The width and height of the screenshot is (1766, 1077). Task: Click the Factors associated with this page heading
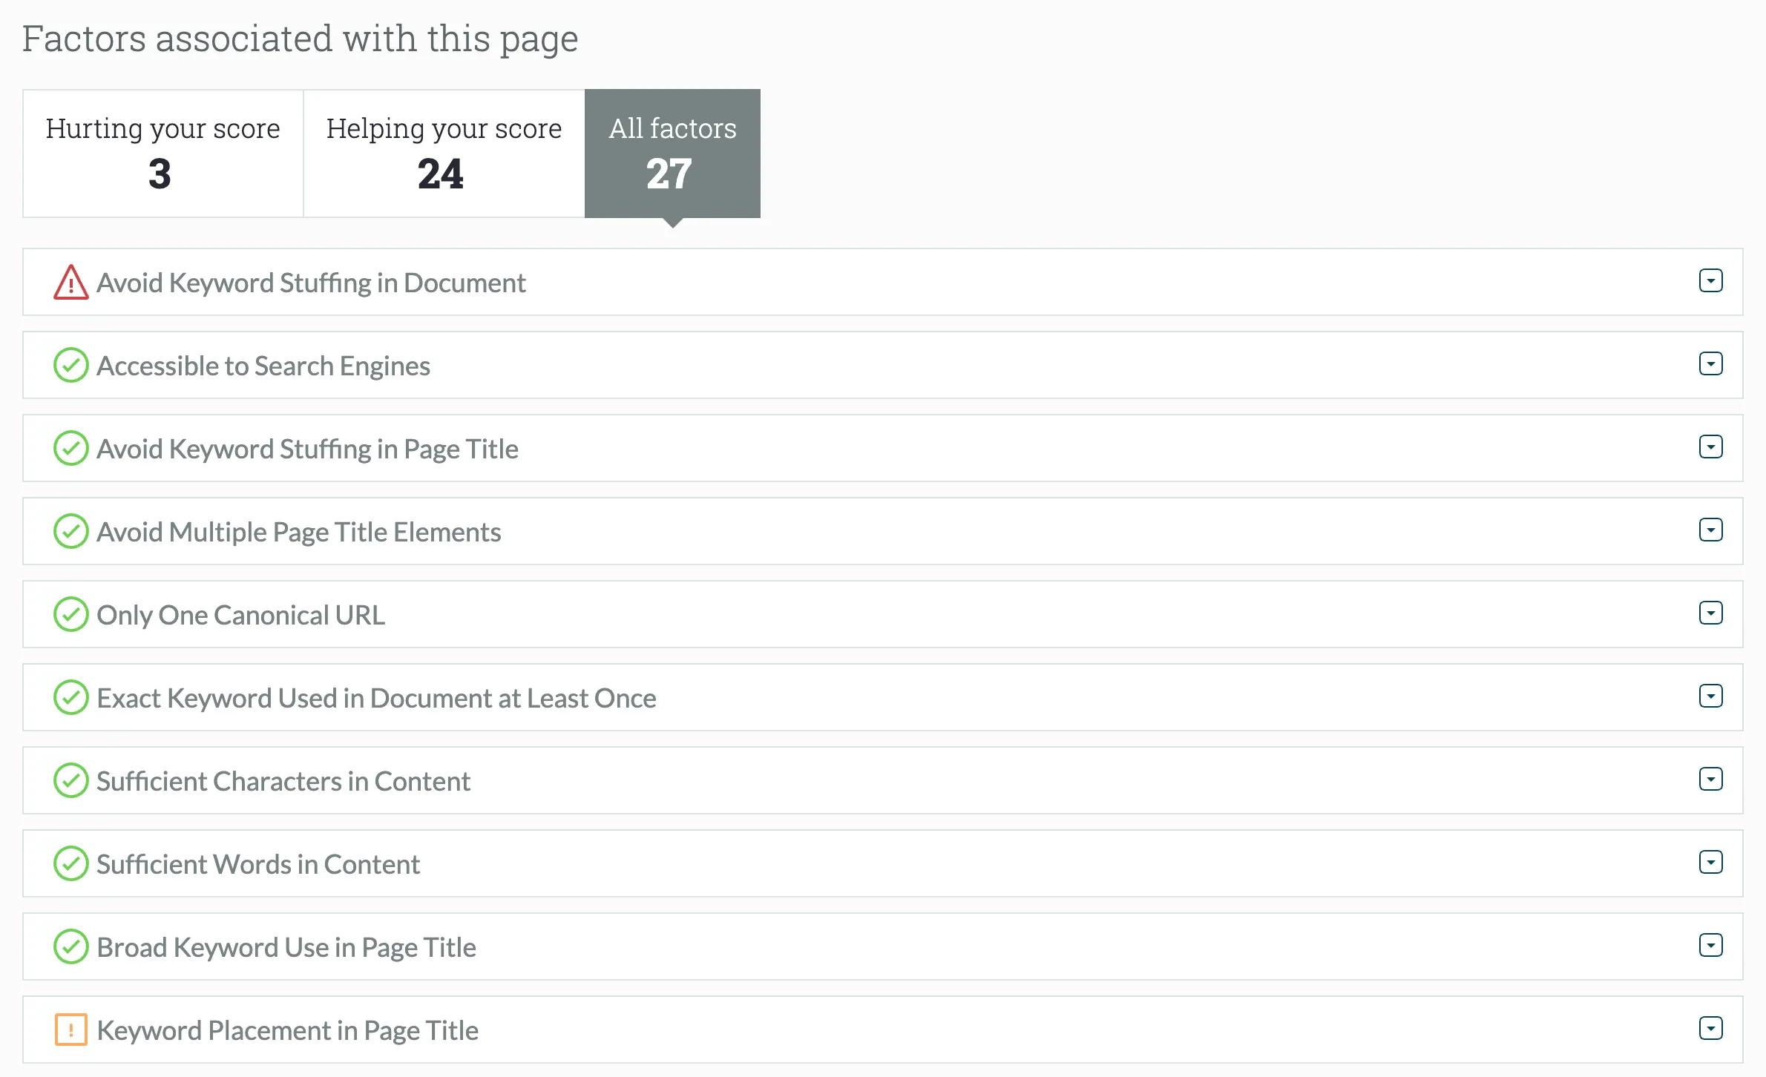(300, 39)
